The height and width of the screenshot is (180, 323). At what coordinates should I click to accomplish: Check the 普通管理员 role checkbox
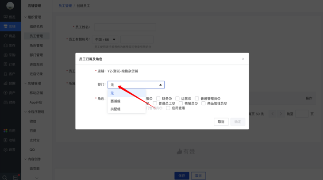197,99
